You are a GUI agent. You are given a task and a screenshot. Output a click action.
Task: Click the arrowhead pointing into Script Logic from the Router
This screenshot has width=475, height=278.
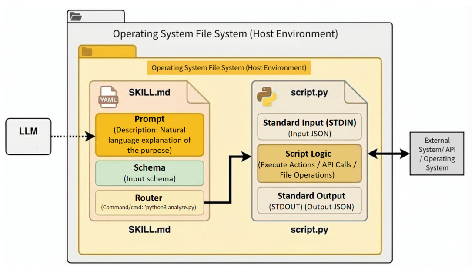(x=247, y=155)
